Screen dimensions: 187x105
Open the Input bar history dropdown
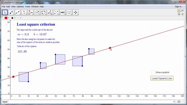pyautogui.click(x=174, y=101)
